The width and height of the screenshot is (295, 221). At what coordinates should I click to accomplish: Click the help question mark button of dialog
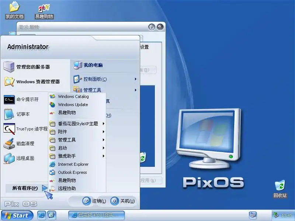pyautogui.click(x=152, y=27)
